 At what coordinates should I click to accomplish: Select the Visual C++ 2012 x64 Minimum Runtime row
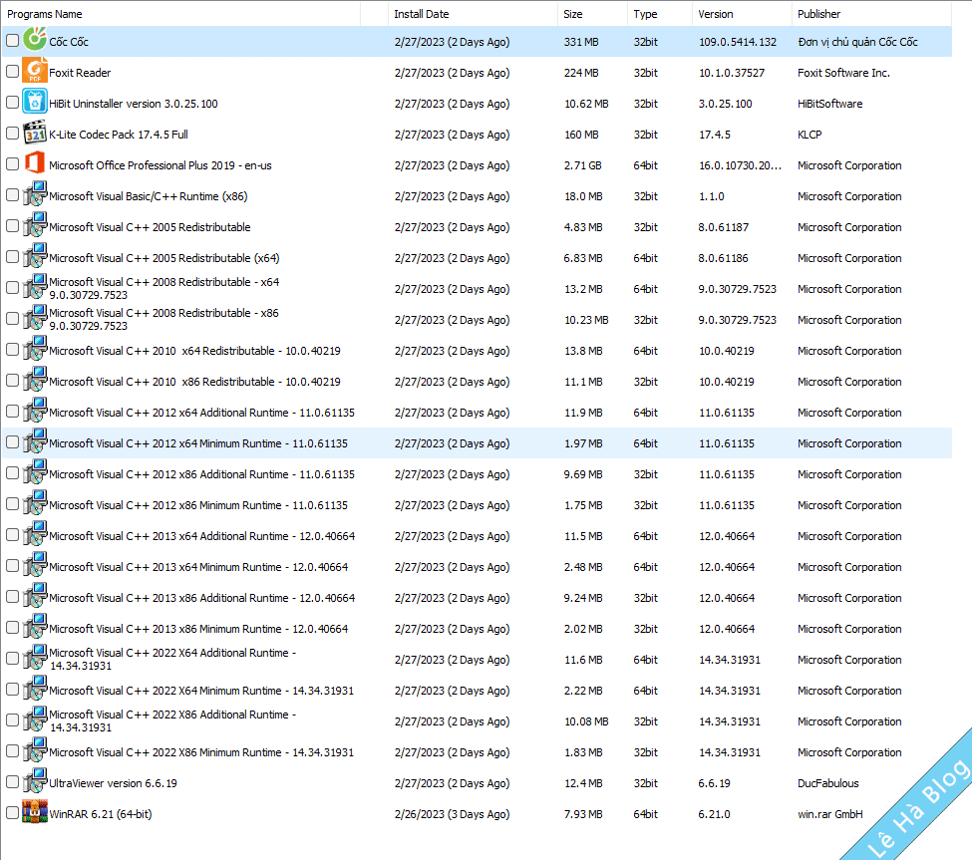(x=198, y=443)
